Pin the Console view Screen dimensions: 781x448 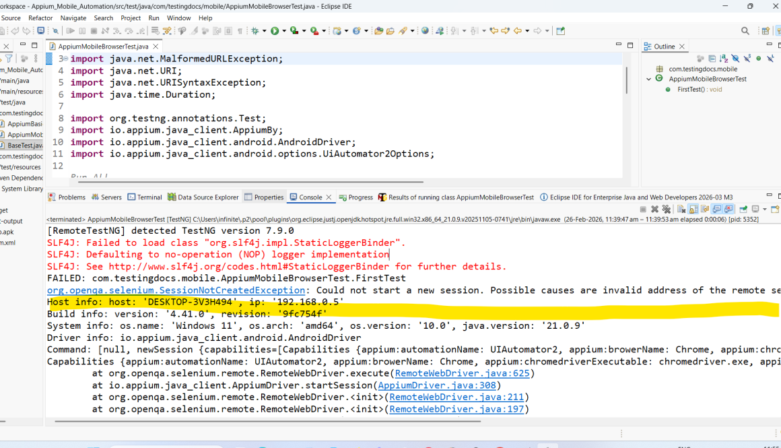742,209
